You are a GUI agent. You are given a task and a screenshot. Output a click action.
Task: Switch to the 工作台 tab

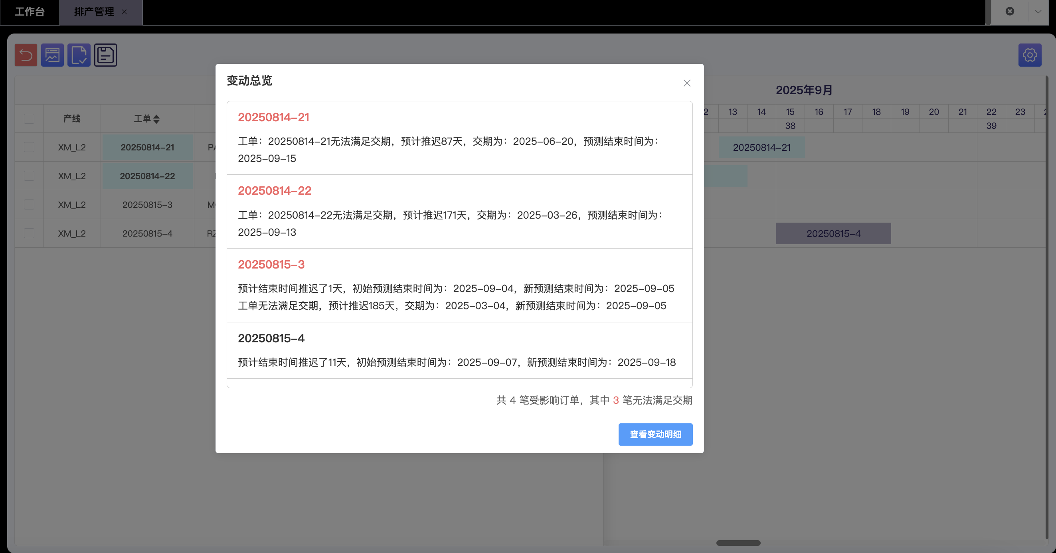30,12
